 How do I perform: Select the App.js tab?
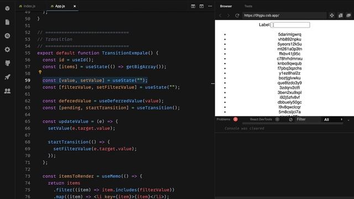60,6
